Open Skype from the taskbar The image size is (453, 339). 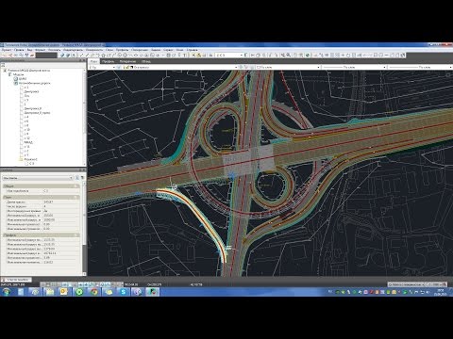123,292
